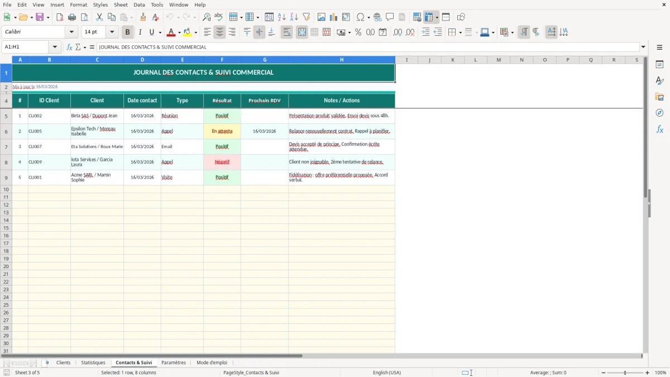Run the spelling check
Viewport: 670px width, 377px height.
click(219, 17)
